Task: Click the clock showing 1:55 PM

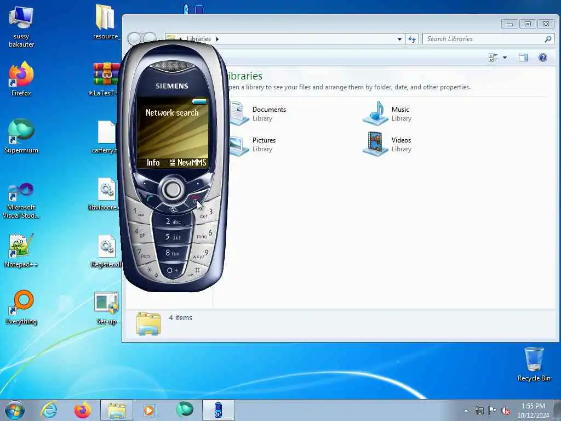Action: pos(533,411)
